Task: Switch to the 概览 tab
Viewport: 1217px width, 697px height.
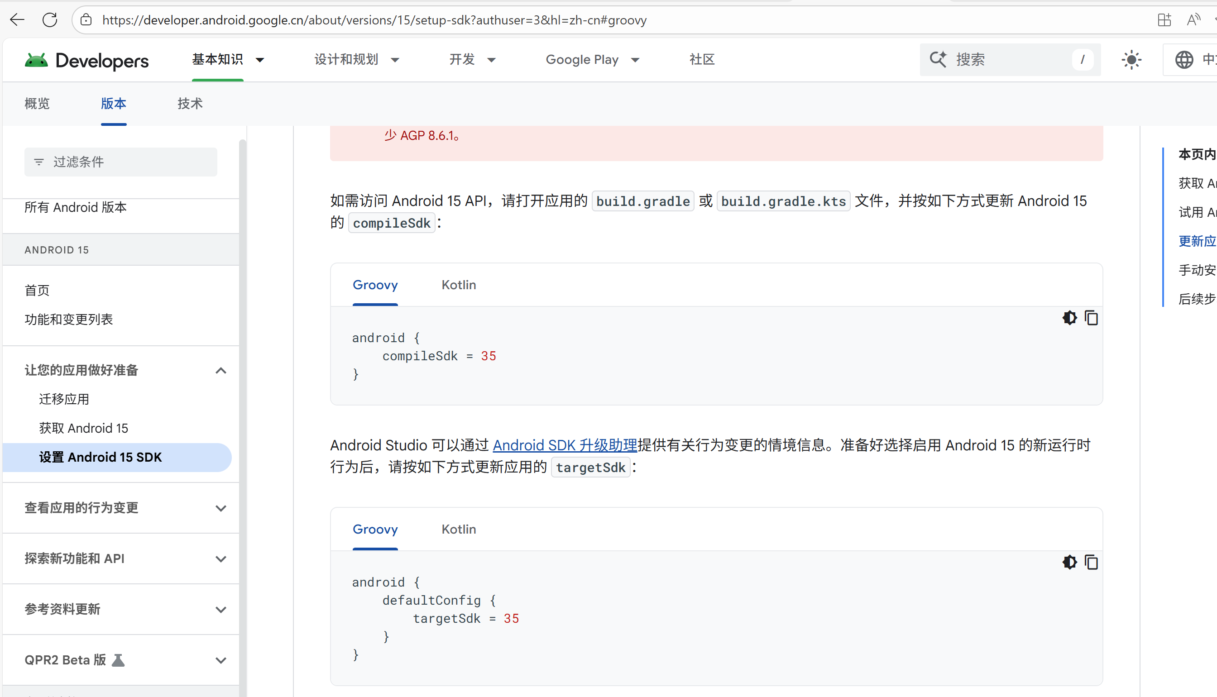Action: click(37, 103)
